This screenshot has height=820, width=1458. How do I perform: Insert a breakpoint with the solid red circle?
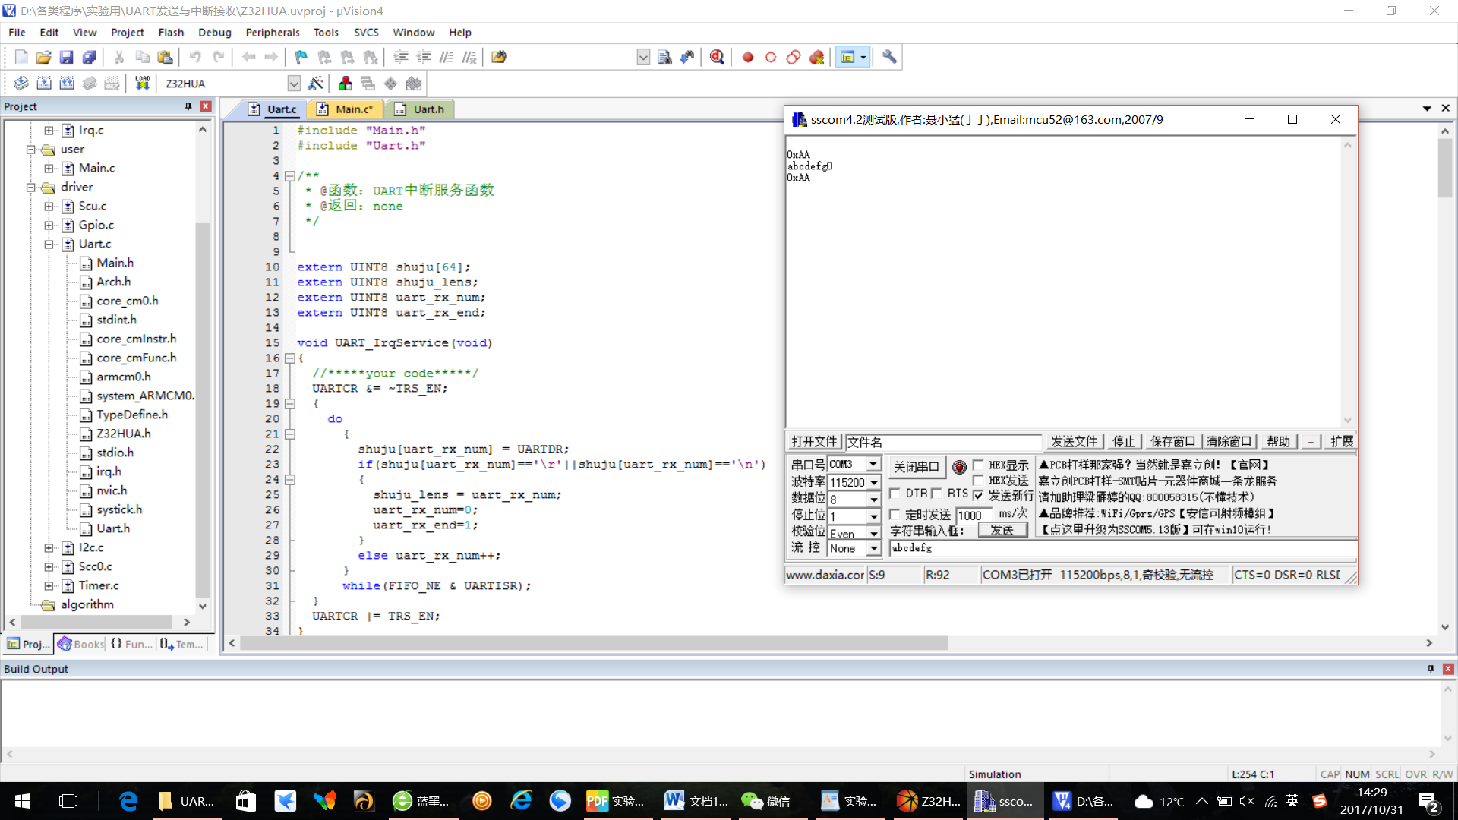tap(748, 57)
